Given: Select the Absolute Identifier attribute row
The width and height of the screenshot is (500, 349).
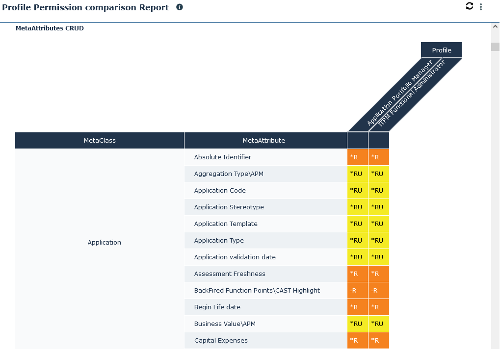Looking at the screenshot, I should coord(222,157).
